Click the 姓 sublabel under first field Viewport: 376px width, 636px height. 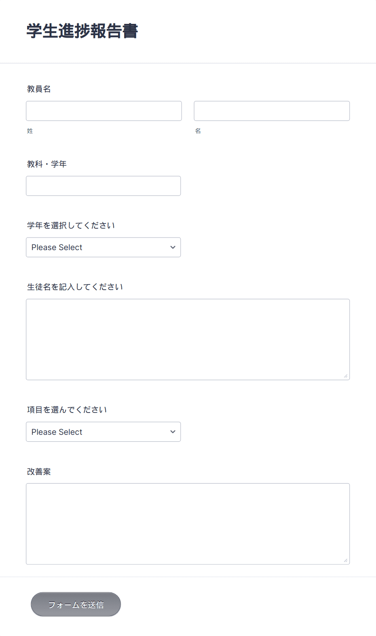coord(30,131)
